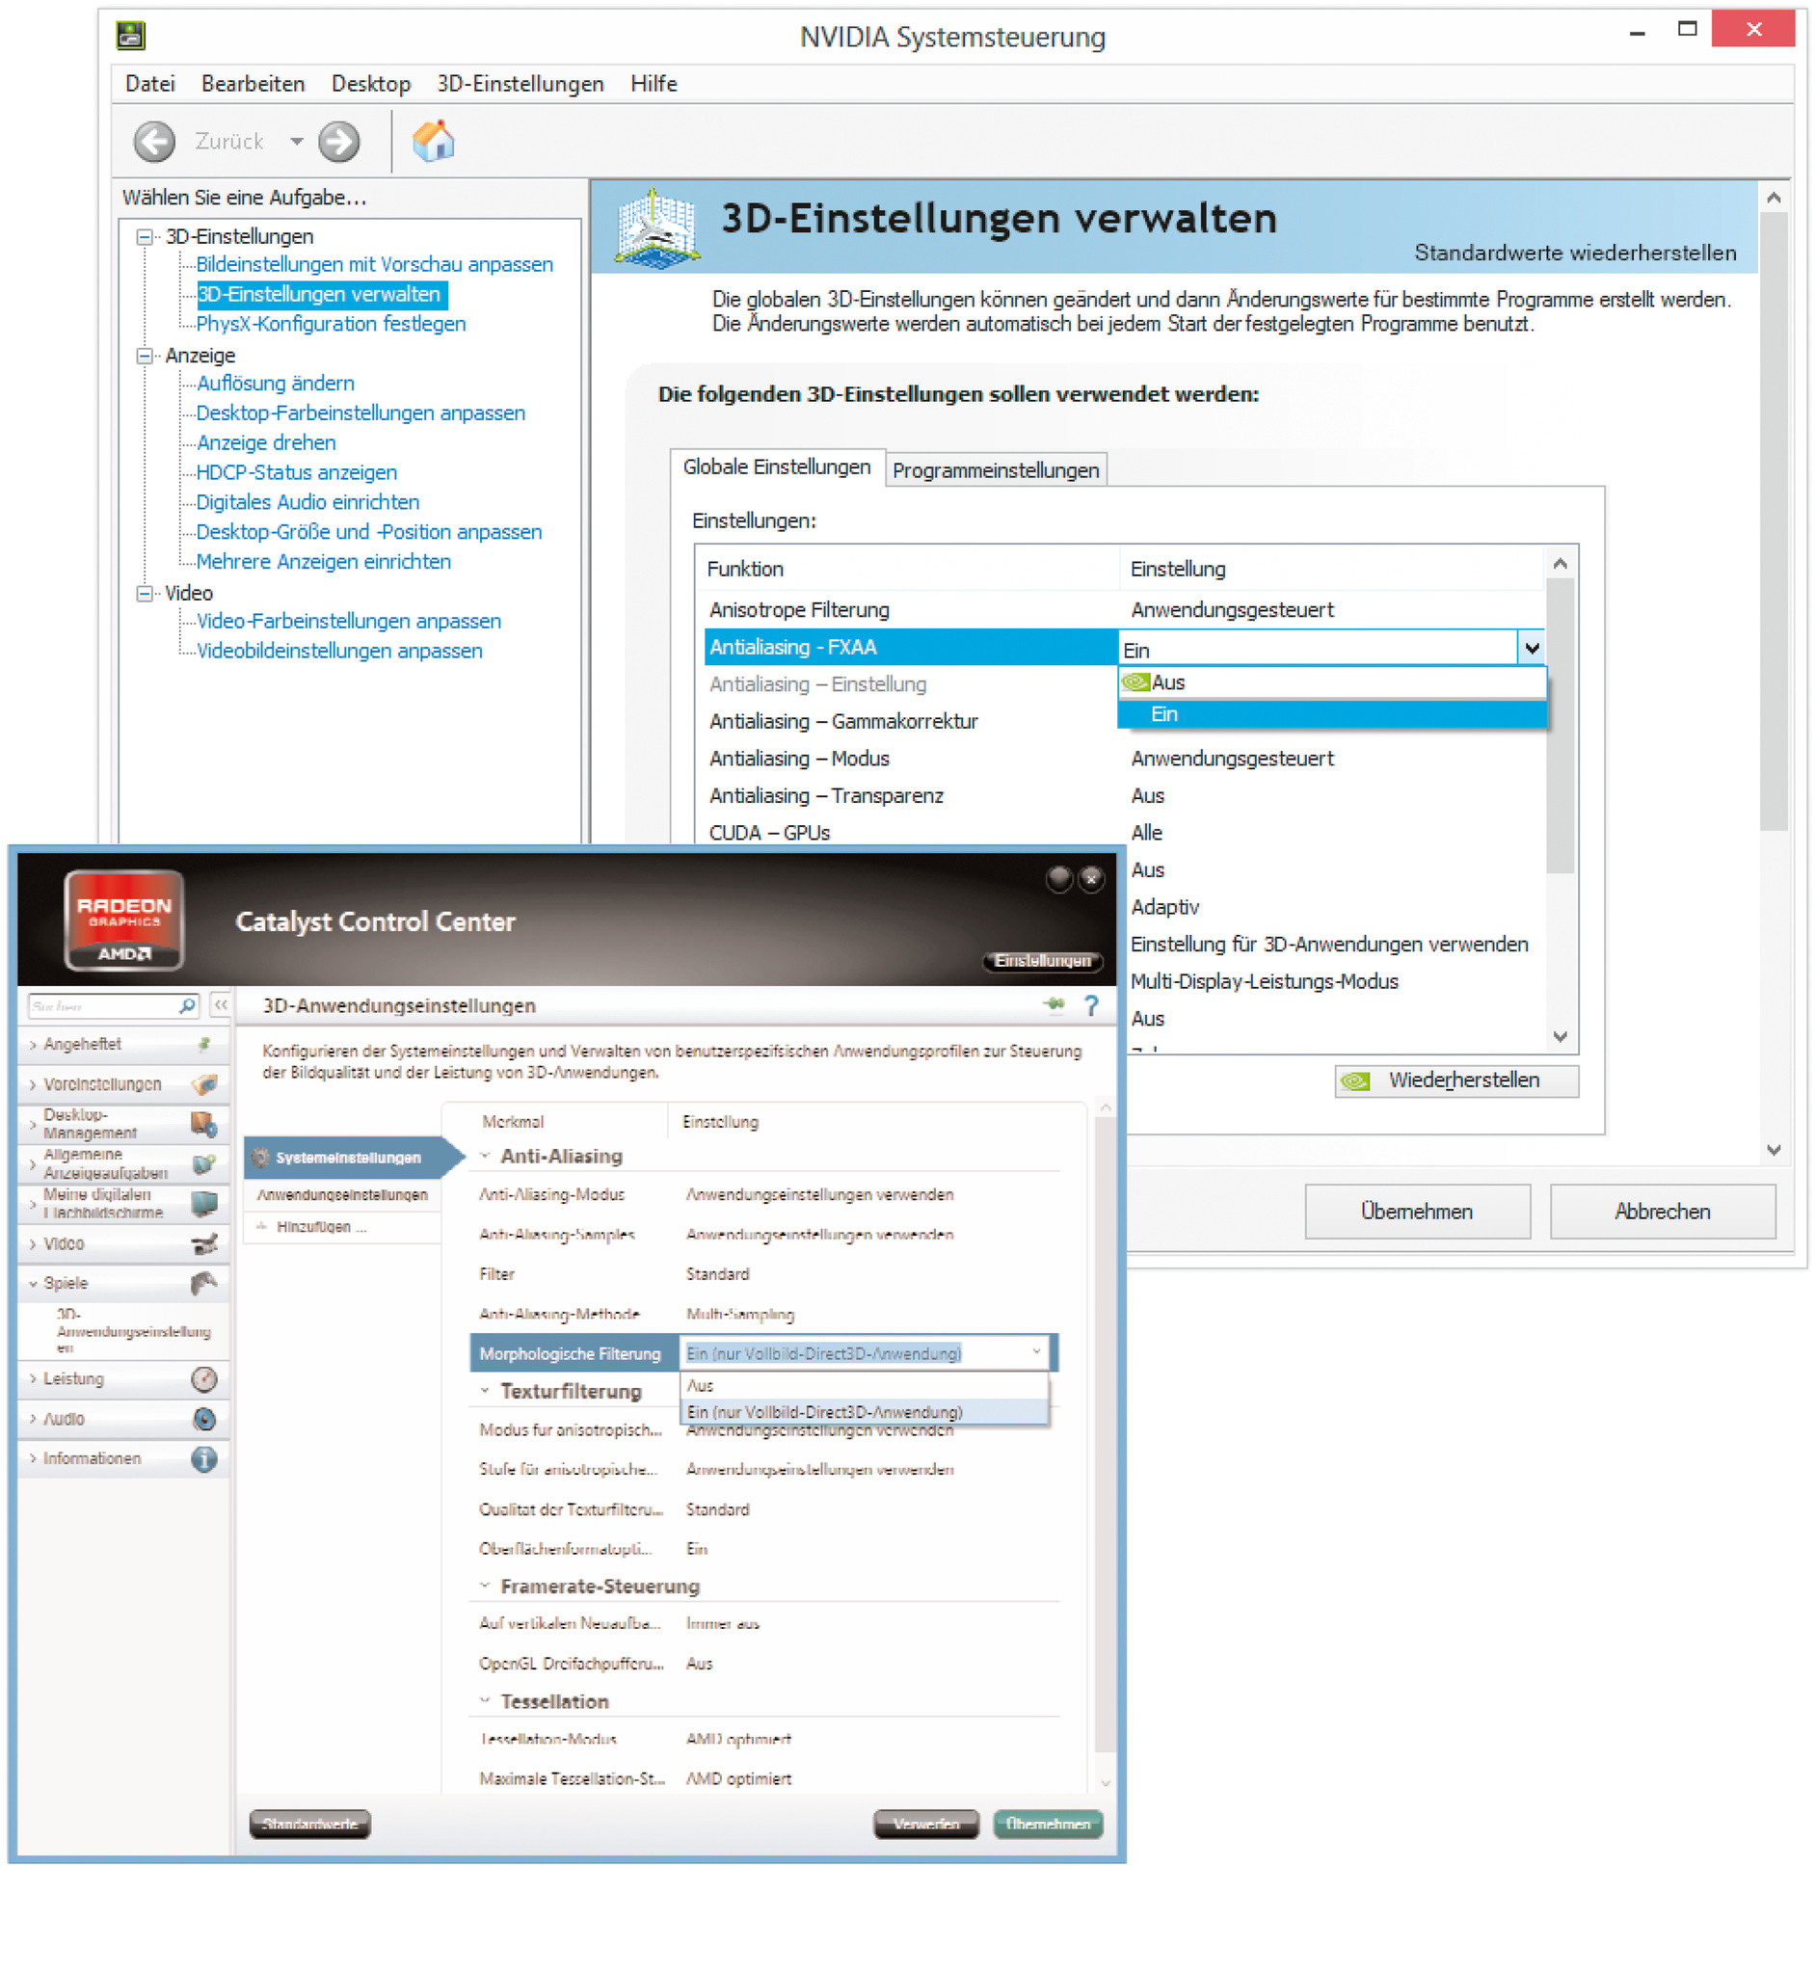1815x1974 pixels.
Task: Click the Informationen info icon
Action: [204, 1458]
